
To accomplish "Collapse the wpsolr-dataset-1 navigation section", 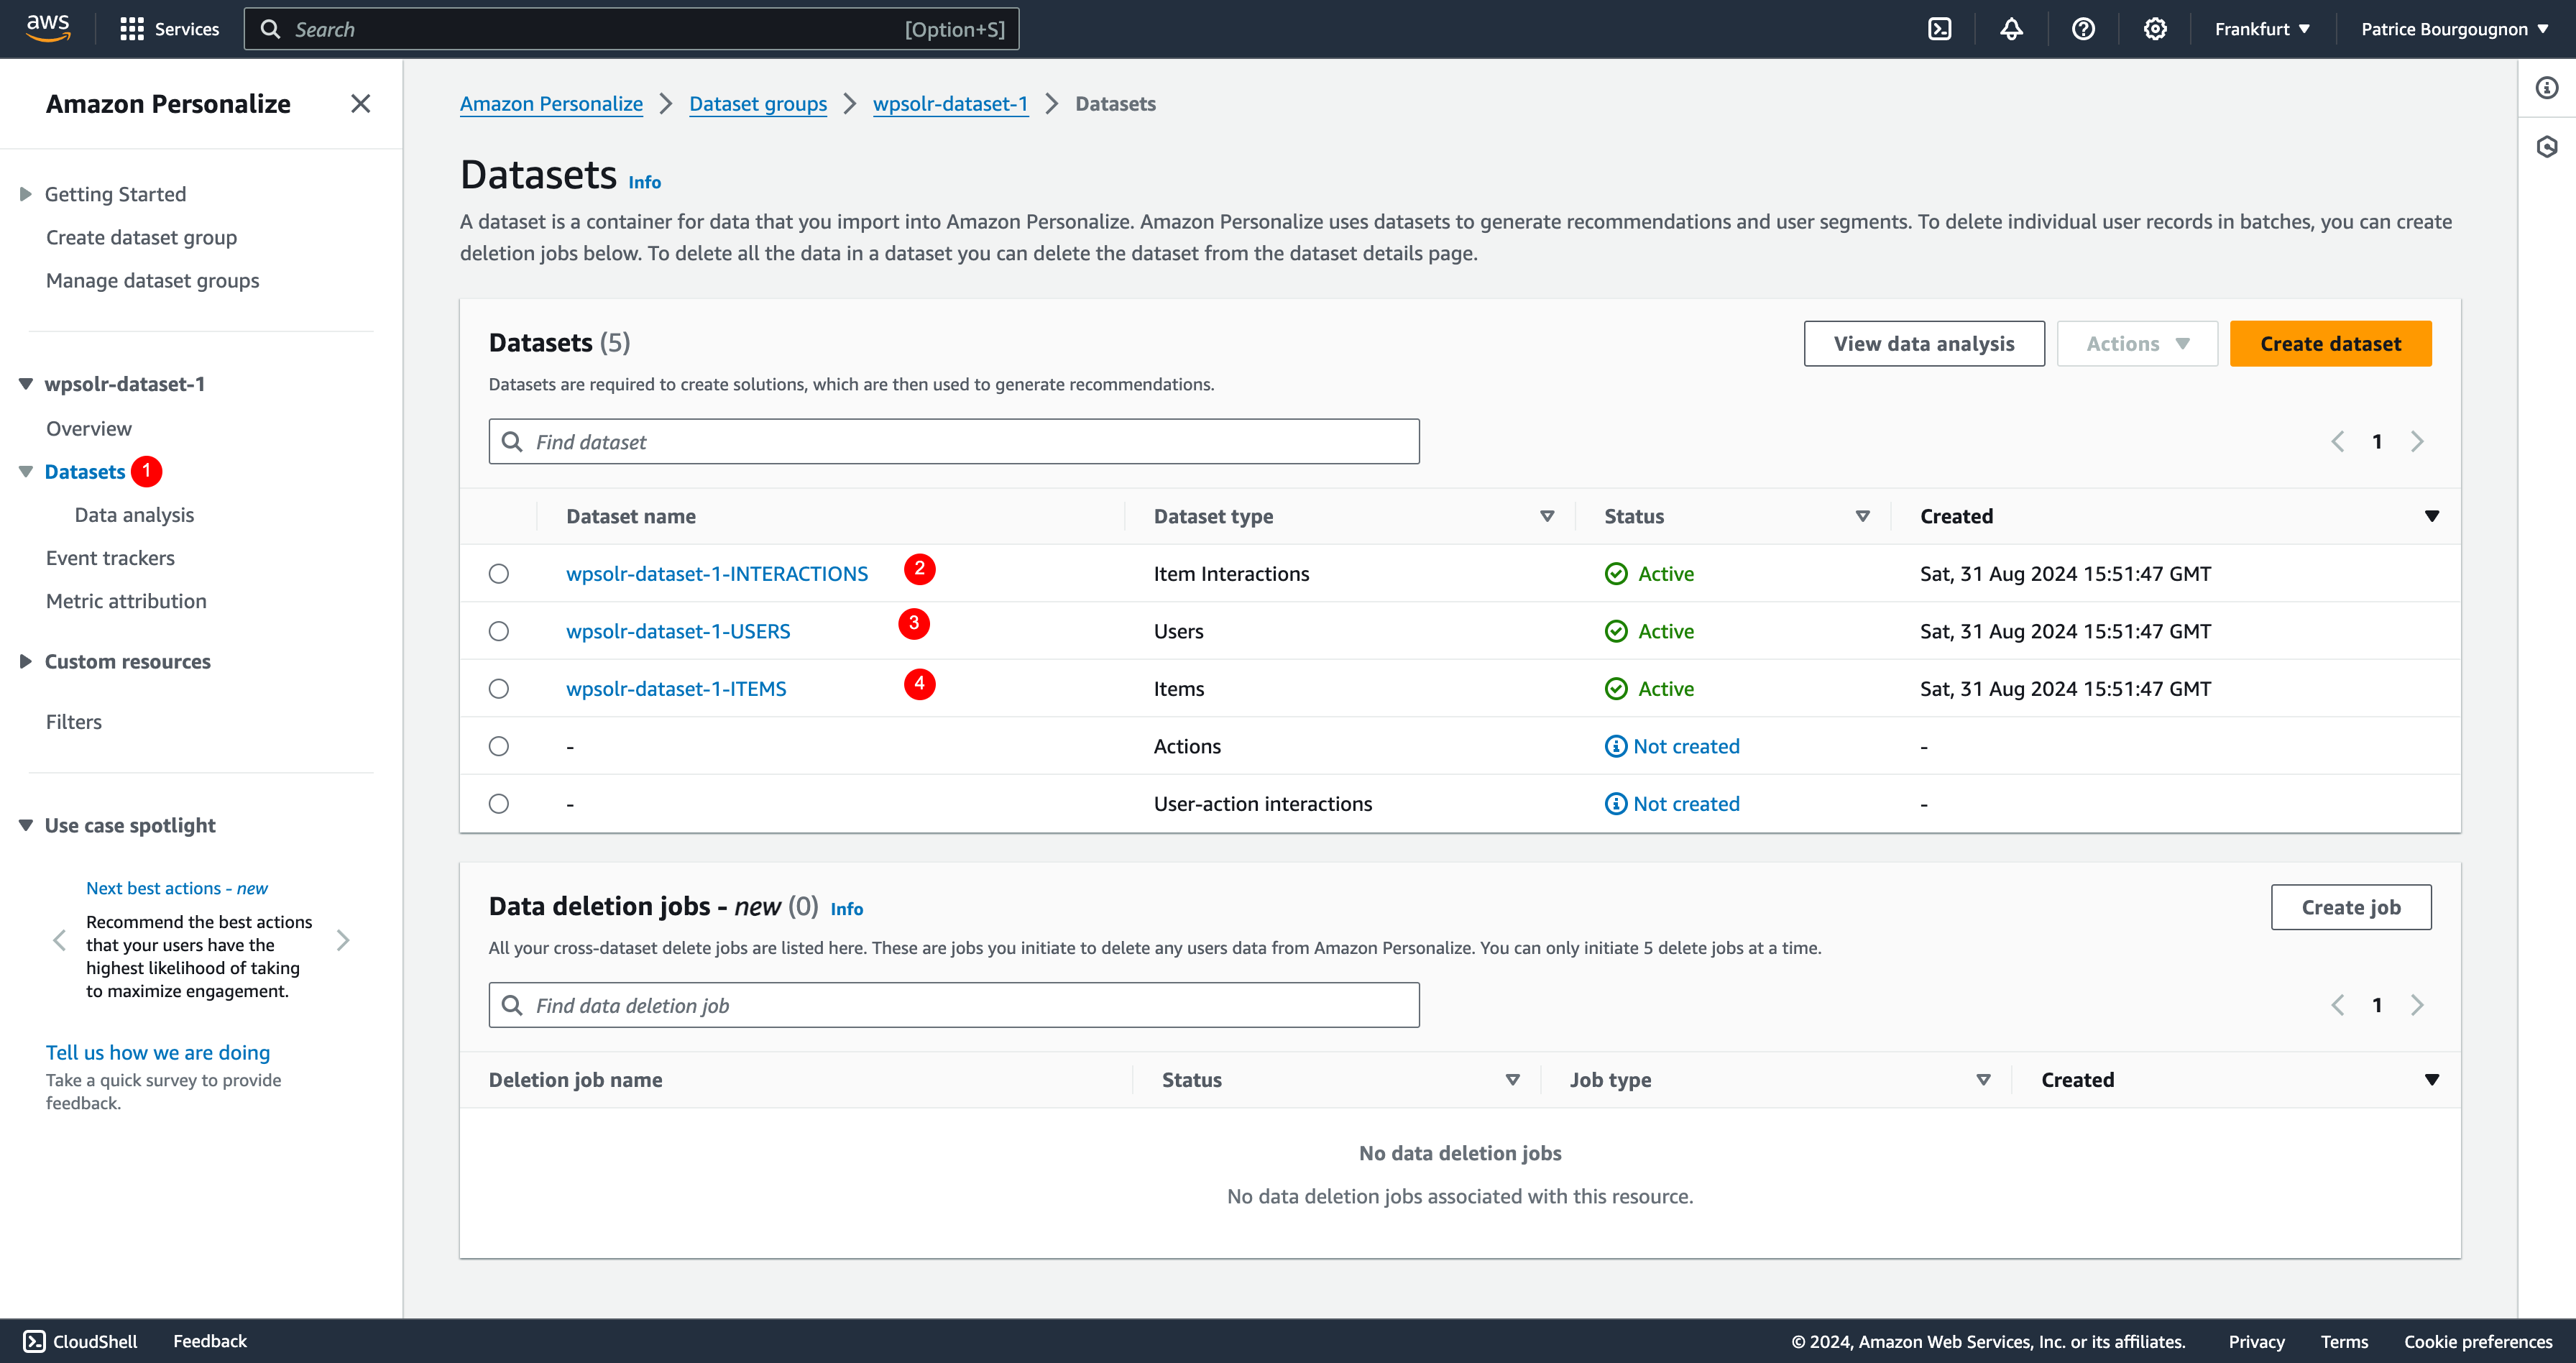I will (26, 384).
